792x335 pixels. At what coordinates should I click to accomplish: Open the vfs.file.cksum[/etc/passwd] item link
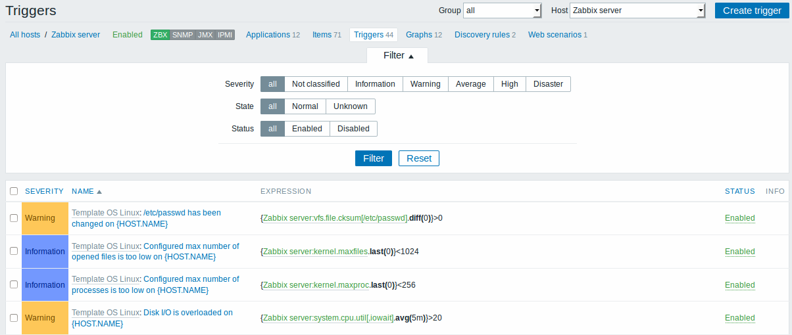pyautogui.click(x=335, y=218)
